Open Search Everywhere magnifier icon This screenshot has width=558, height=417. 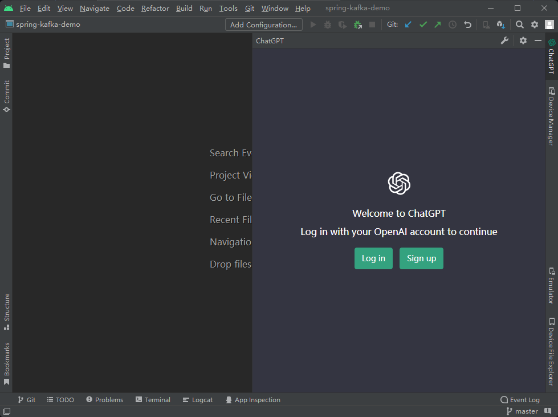[x=520, y=25]
